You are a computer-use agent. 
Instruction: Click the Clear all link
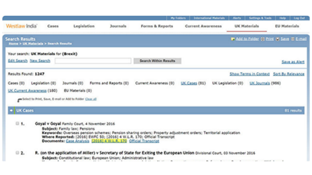pos(91,99)
